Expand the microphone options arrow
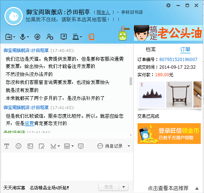Viewport: 204px width, 193px height. pos(28,37)
